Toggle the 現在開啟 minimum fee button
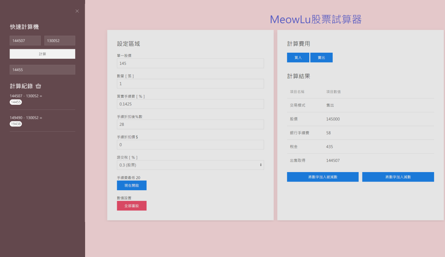Image resolution: width=445 pixels, height=257 pixels. coord(132,185)
